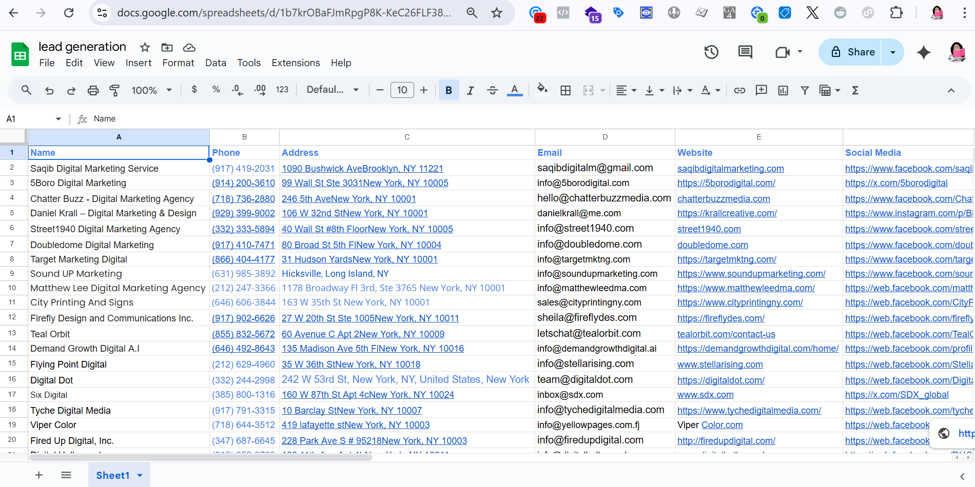The height and width of the screenshot is (487, 975).
Task: Open the fill color swatch picker
Action: pos(542,90)
